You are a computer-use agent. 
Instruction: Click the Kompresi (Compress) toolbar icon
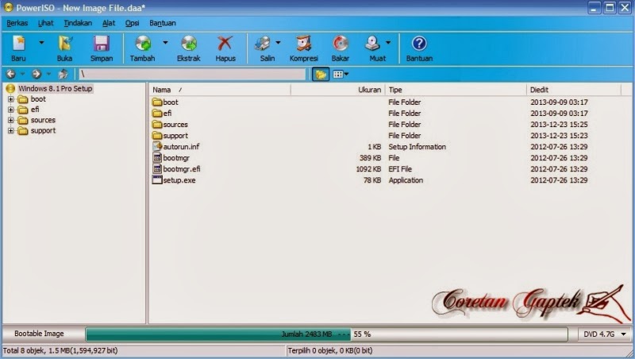click(304, 44)
